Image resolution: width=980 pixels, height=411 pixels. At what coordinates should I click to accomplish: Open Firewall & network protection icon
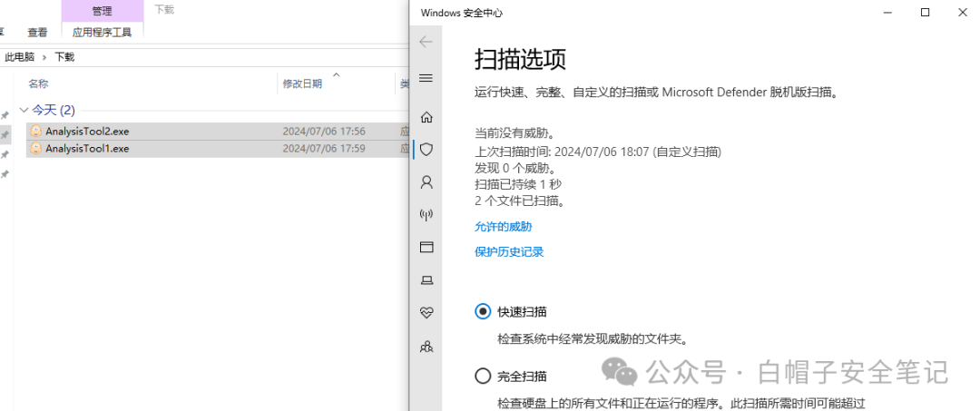pyautogui.click(x=426, y=215)
